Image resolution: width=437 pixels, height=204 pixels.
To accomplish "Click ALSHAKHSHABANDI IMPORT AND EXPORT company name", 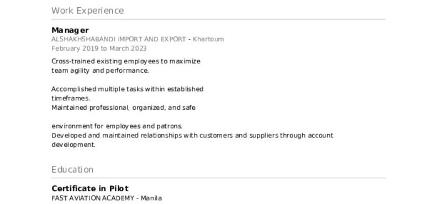I will 119,39.
